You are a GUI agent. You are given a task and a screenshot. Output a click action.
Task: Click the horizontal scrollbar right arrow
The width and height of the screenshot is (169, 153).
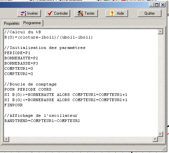155,139
